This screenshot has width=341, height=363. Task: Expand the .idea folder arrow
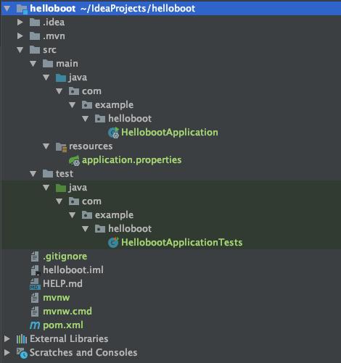(x=20, y=22)
